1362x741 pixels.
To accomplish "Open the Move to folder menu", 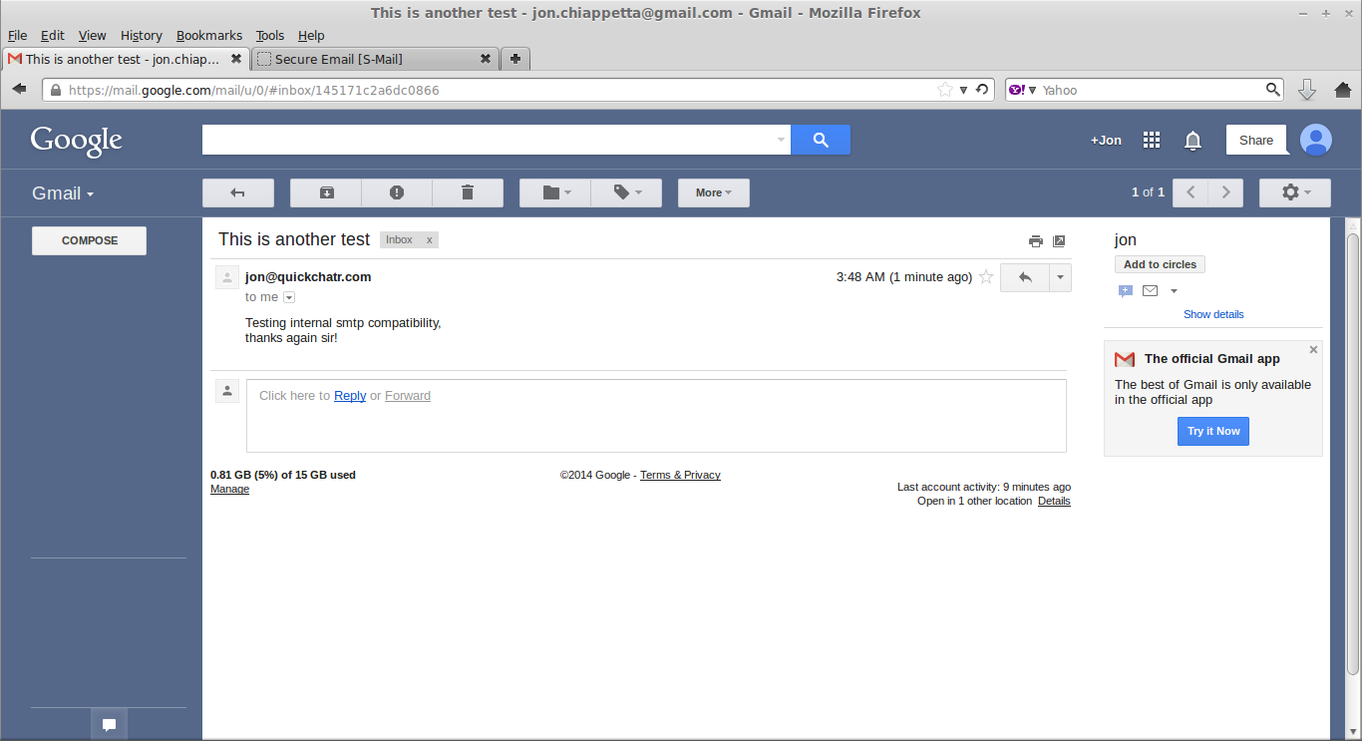I will coord(555,192).
